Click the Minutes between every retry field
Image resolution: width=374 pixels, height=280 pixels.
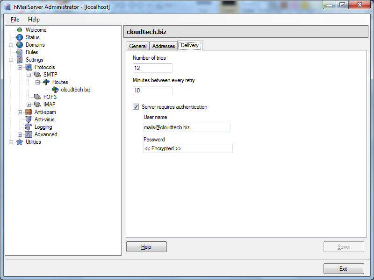point(152,91)
